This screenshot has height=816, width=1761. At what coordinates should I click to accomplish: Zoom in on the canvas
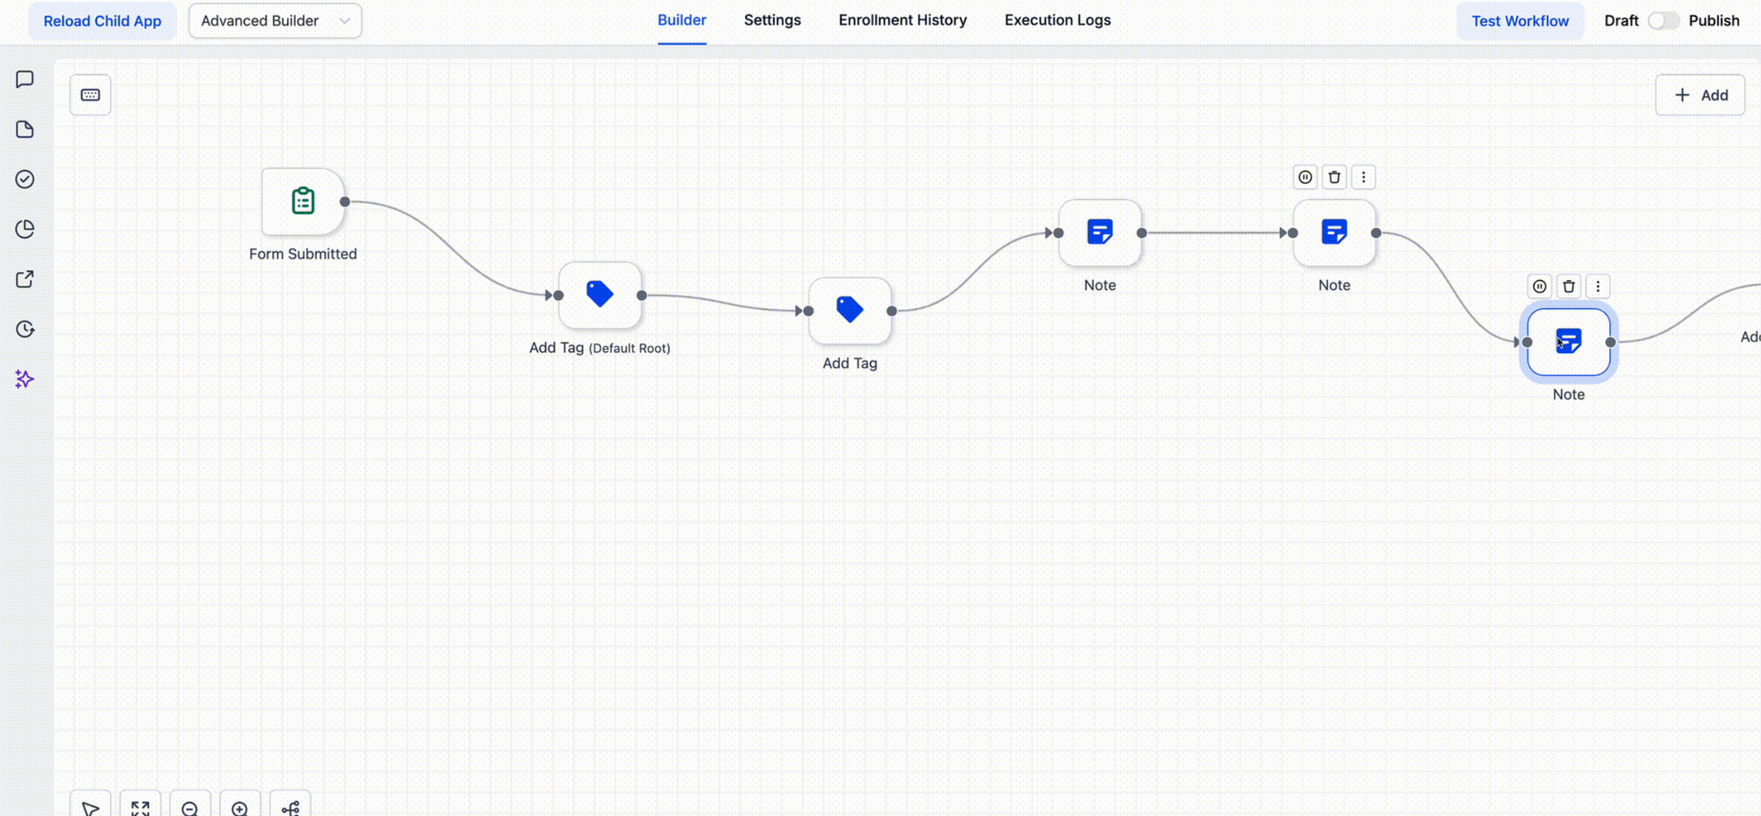239,807
